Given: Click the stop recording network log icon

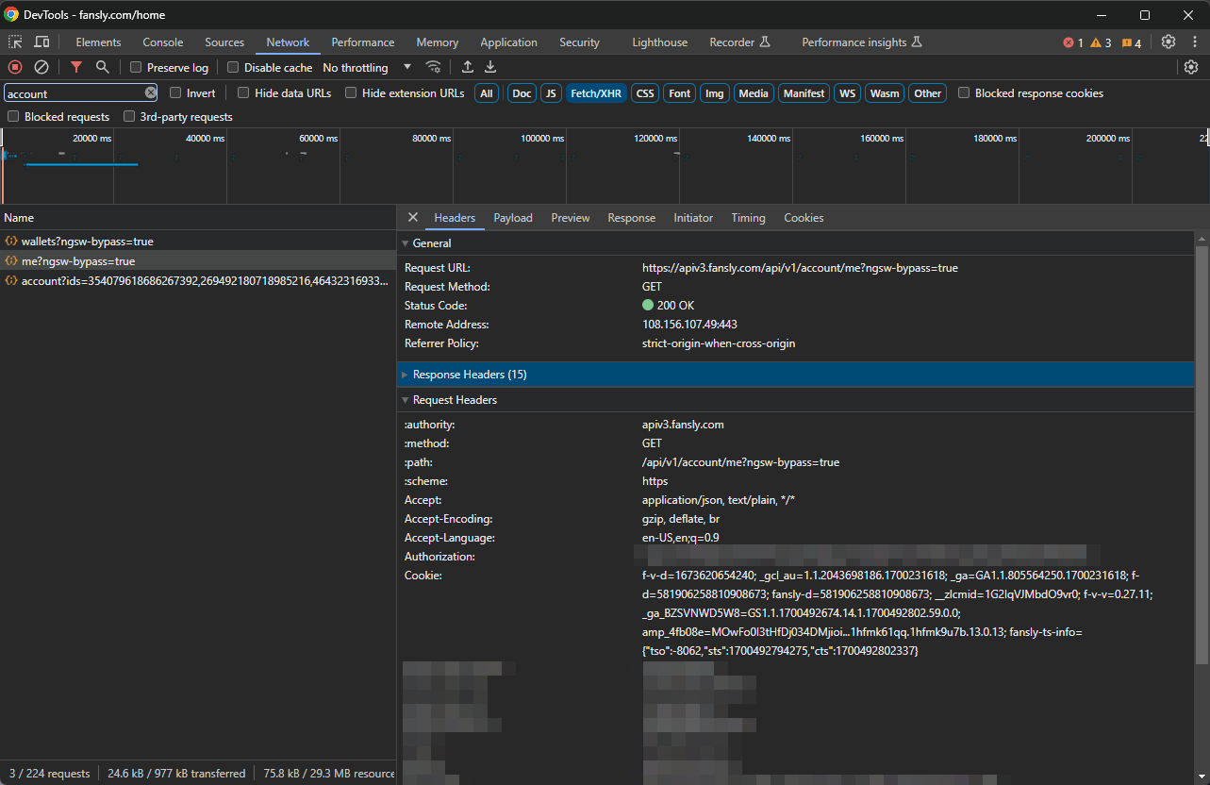Looking at the screenshot, I should 15,67.
